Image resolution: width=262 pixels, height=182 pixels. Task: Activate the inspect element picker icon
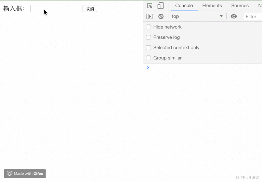[150, 6]
